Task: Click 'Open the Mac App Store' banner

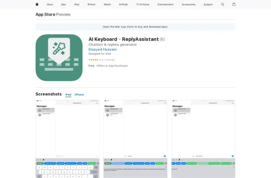Action: pos(135,27)
